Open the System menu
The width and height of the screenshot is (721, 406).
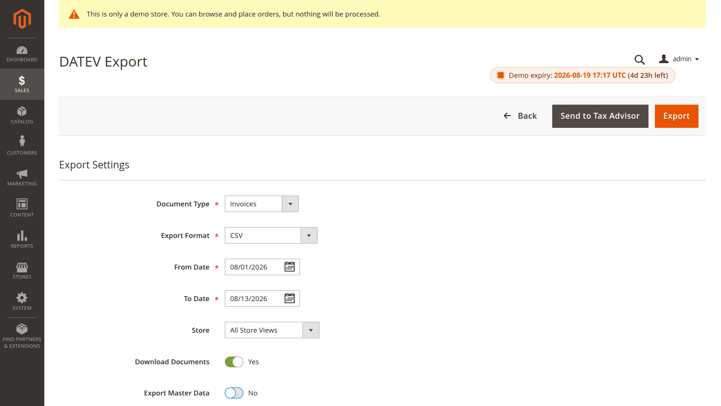[x=22, y=302]
